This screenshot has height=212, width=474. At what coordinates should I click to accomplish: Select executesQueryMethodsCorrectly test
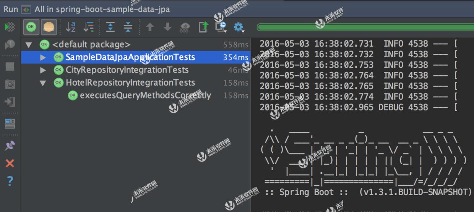136,95
